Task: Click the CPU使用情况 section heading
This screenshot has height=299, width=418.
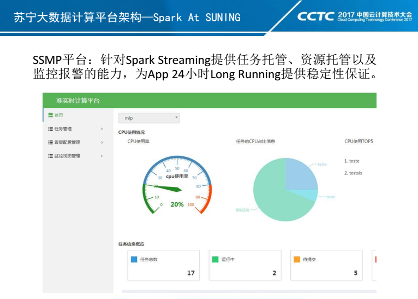Action: pyautogui.click(x=132, y=132)
